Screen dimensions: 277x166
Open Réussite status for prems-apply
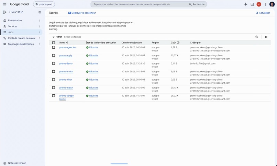coord(93,56)
